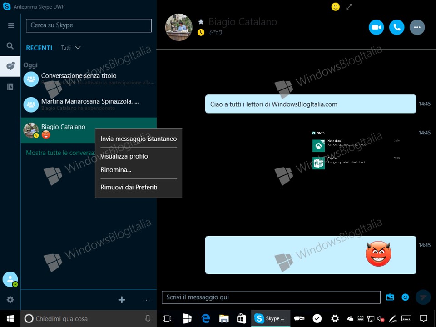Click the plus icon for new conversation
The height and width of the screenshot is (327, 436).
[122, 300]
